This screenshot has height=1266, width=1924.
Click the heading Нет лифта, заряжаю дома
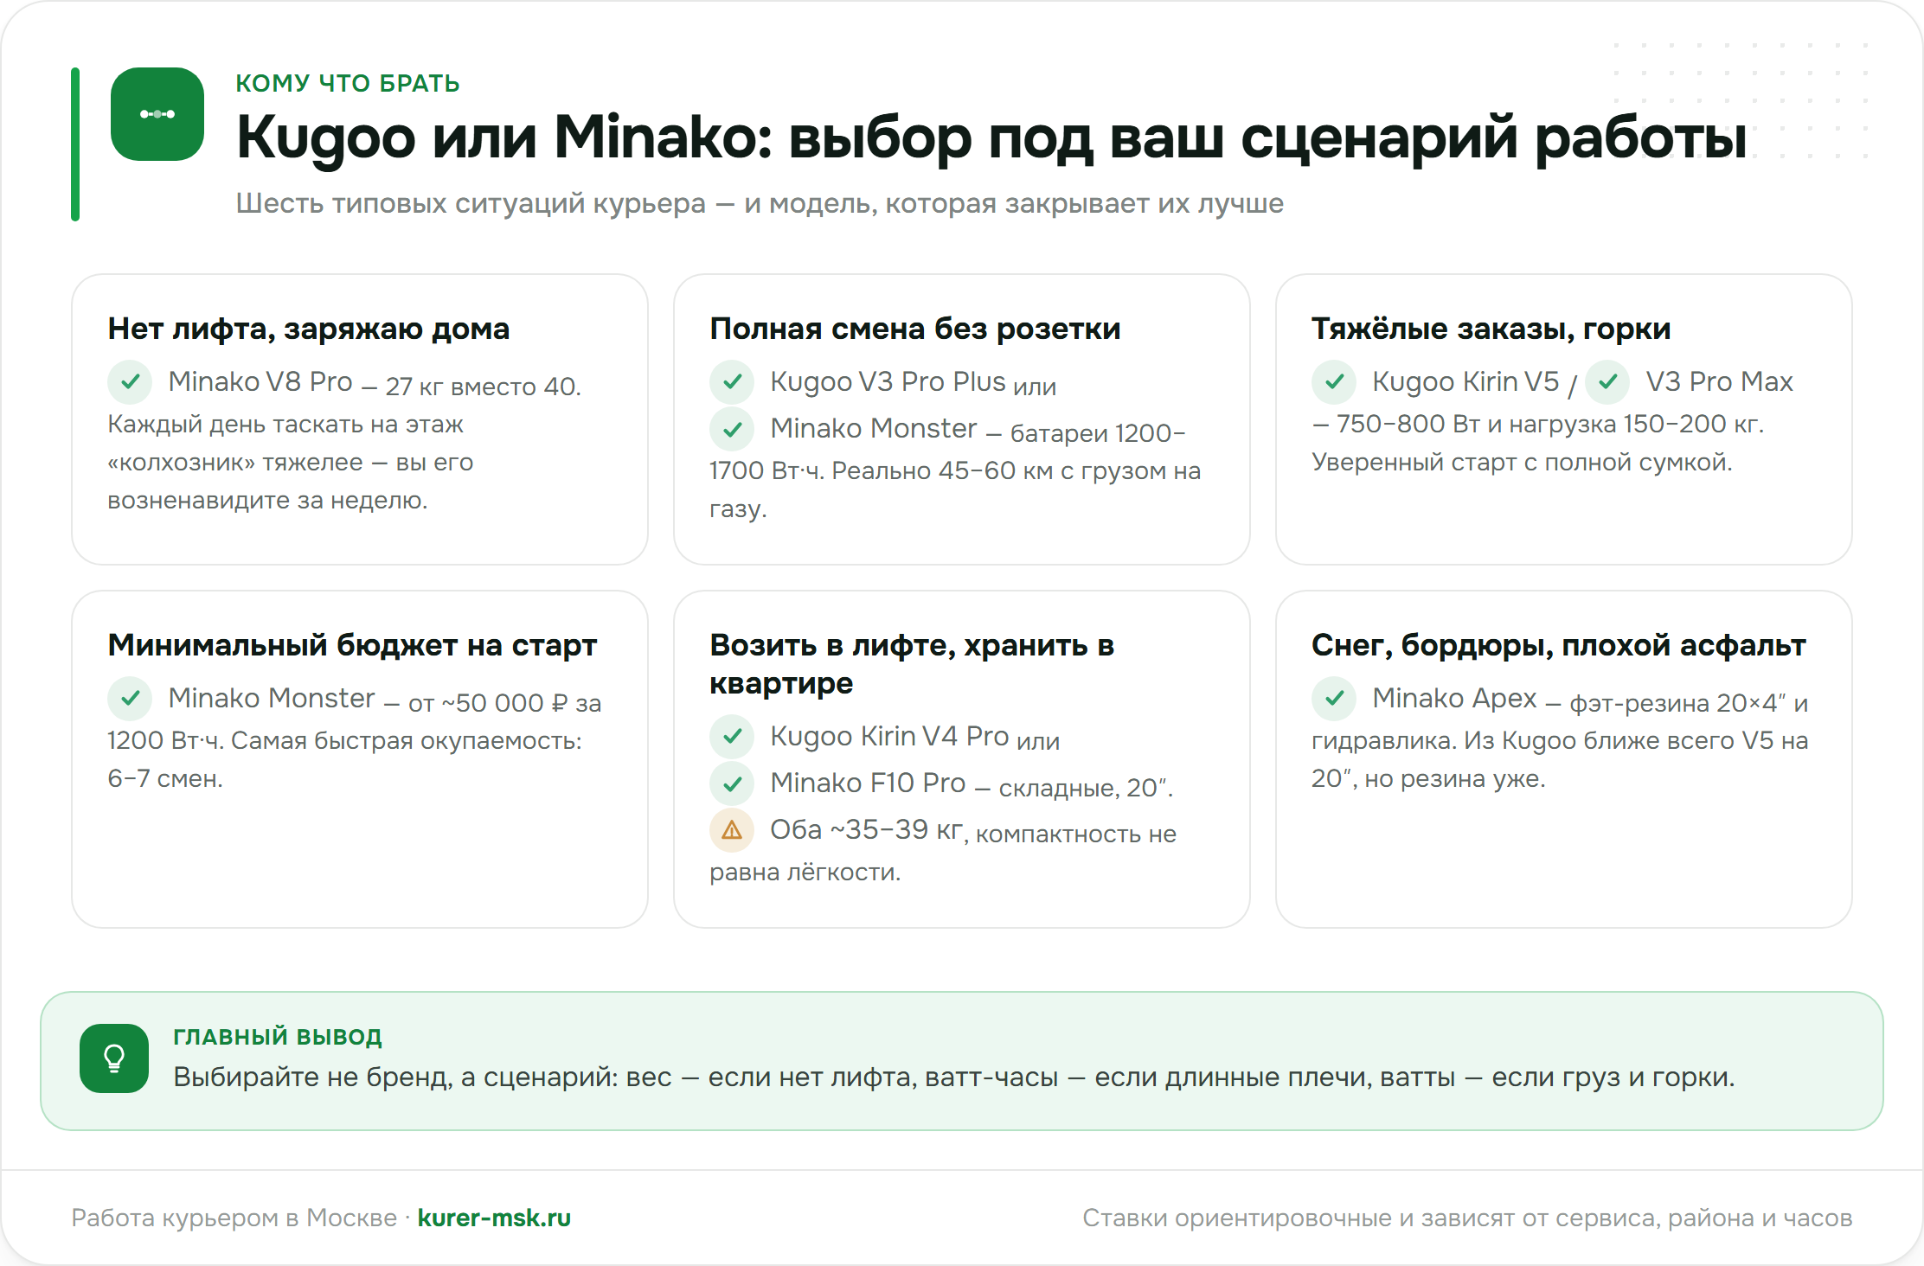pyautogui.click(x=309, y=329)
